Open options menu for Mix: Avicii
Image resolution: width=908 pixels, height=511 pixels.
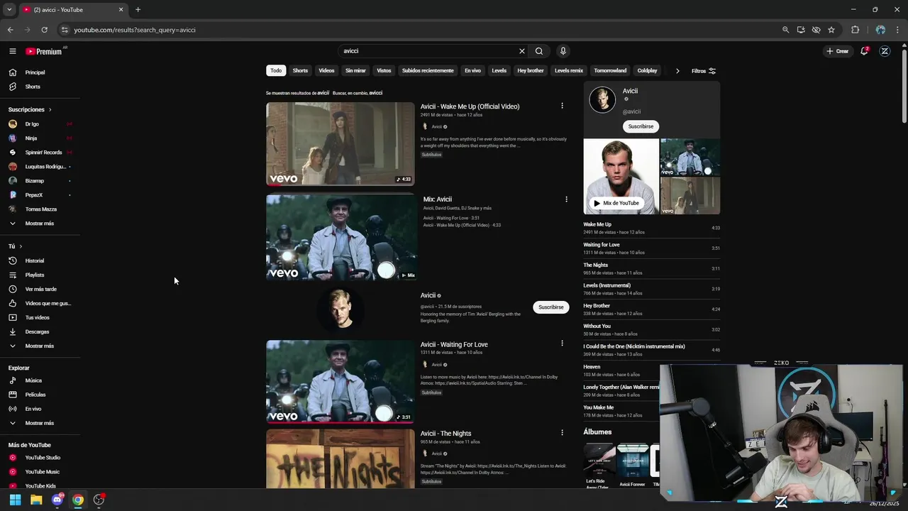pos(566,199)
